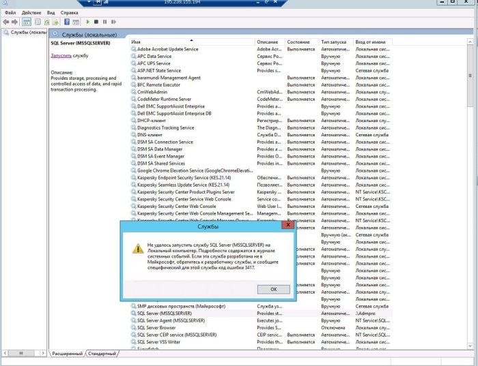
Task: Select the Diagnostics Tracking Service row
Action: 261,127
